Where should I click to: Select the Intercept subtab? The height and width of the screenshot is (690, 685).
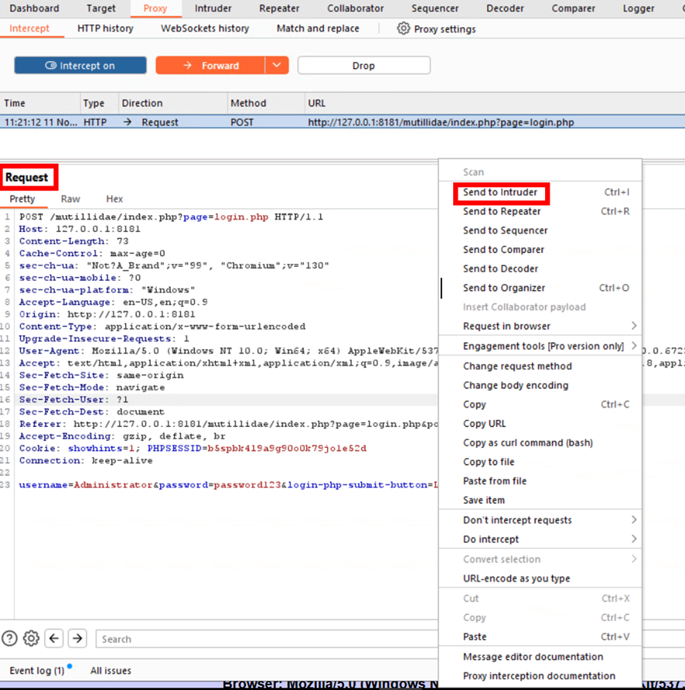[x=29, y=29]
